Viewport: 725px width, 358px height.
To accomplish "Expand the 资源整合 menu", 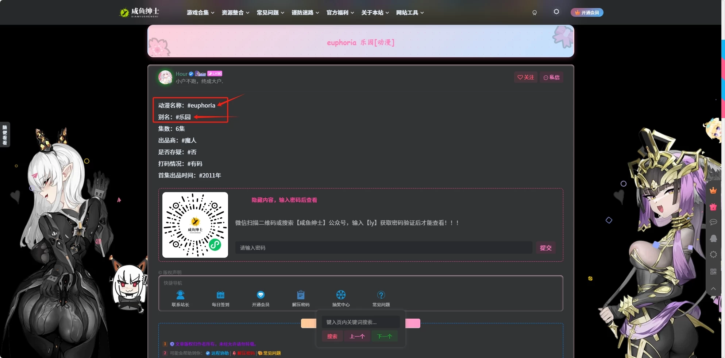I will click(235, 13).
